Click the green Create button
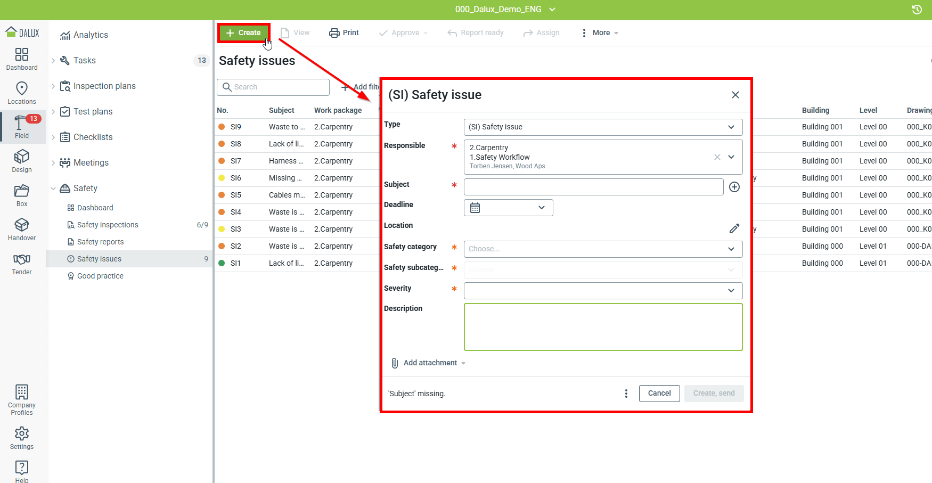This screenshot has width=932, height=483. click(244, 32)
